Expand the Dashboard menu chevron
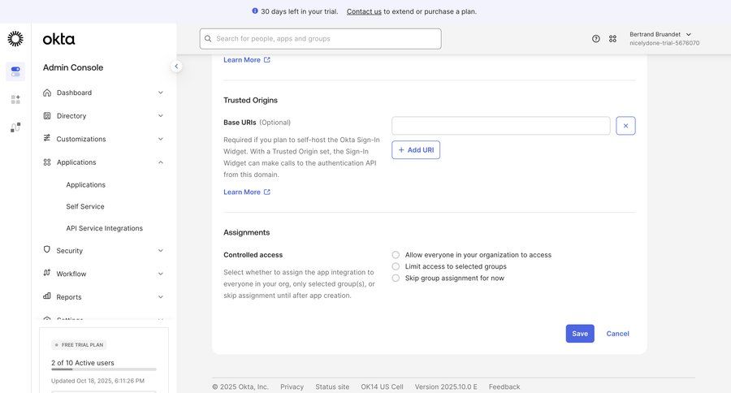 point(160,93)
